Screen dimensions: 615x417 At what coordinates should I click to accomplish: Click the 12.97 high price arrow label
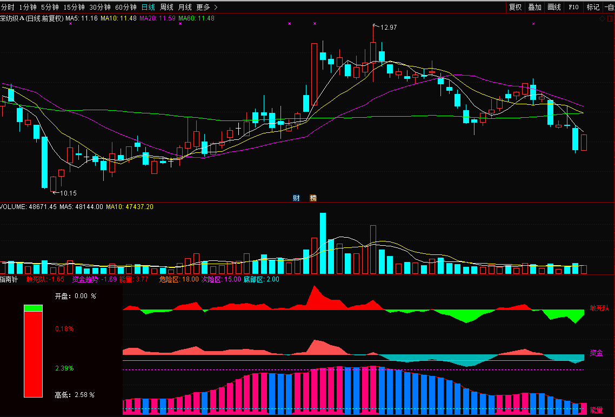(387, 27)
